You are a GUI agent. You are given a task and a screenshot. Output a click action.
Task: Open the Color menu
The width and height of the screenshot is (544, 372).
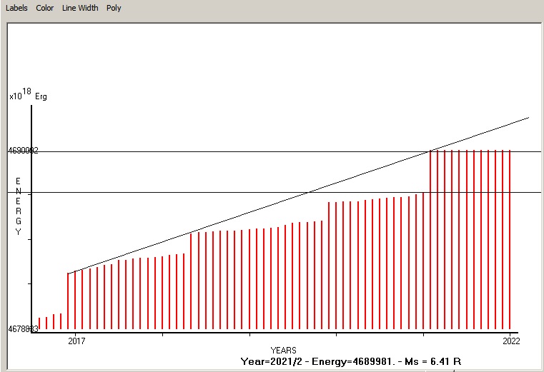45,8
